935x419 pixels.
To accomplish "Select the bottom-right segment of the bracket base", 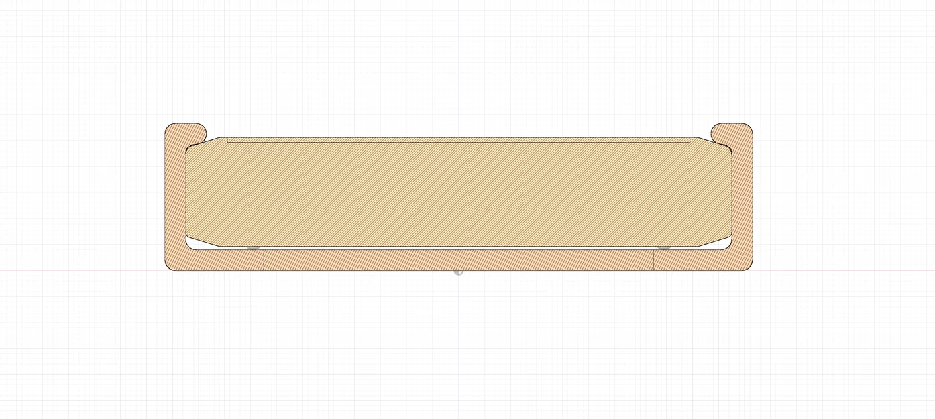I will (x=703, y=260).
